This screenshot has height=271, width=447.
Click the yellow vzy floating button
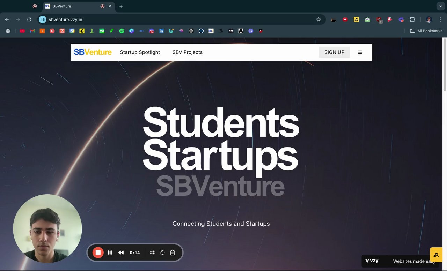point(436,255)
